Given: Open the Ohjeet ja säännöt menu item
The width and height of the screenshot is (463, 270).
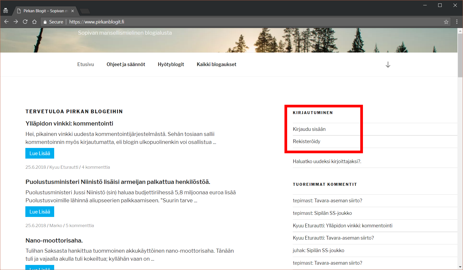Looking at the screenshot, I should pos(126,65).
